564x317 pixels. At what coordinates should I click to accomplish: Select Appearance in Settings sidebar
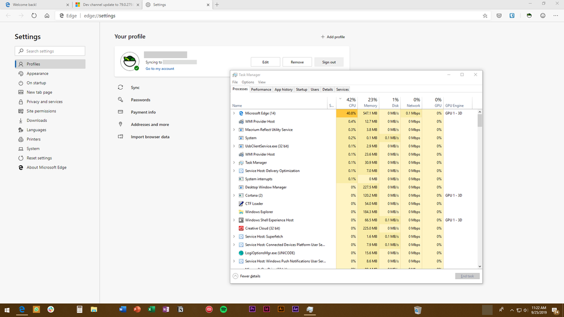(x=50, y=73)
